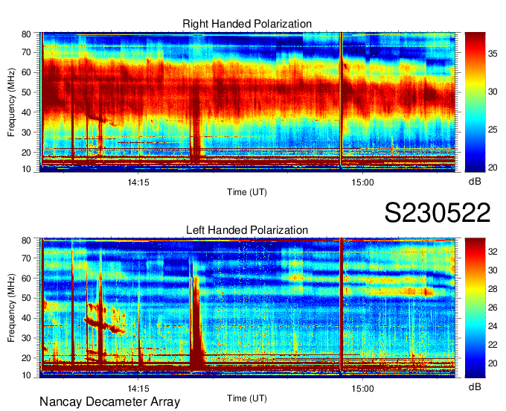Click the left-handed polarization spectrogram

(x=248, y=308)
